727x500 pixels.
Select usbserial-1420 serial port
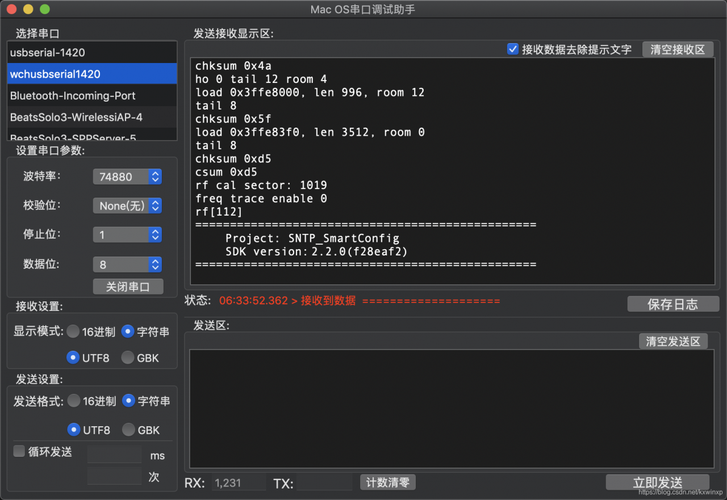click(x=92, y=52)
